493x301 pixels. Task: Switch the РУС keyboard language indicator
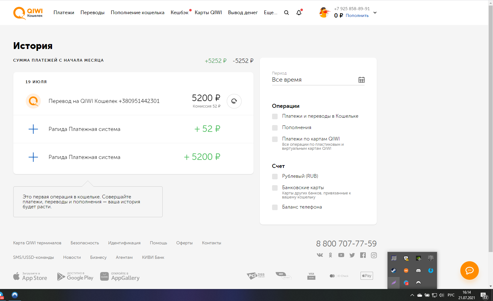[451, 295]
